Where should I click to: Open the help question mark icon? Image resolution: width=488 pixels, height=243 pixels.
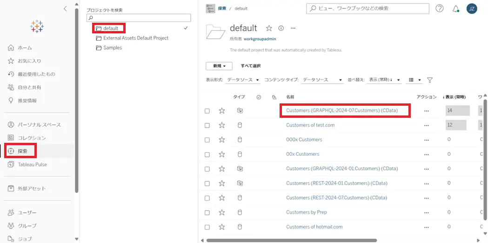(440, 9)
